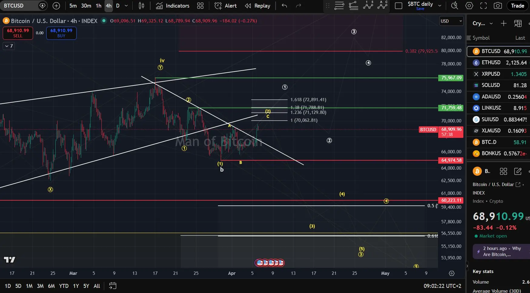The width and height of the screenshot is (530, 293).
Task: Expand the layout name dropdown arrow
Action: click(440, 6)
